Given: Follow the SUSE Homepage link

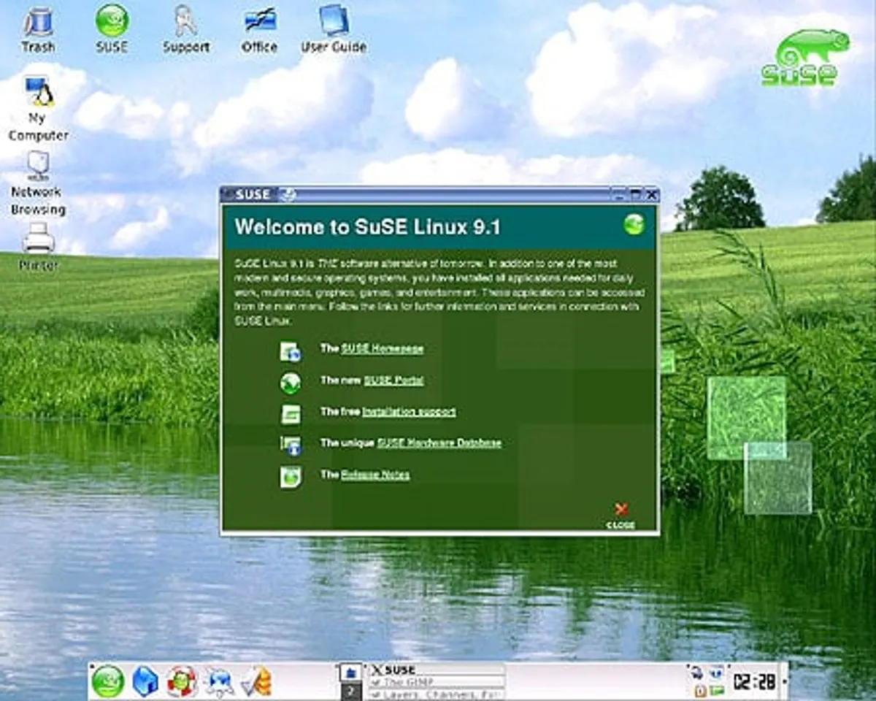Looking at the screenshot, I should pos(382,348).
